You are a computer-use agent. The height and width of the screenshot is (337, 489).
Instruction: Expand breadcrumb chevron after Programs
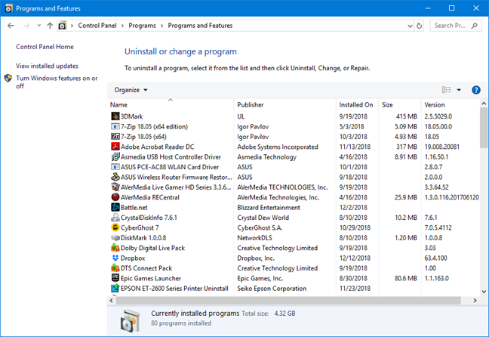point(161,26)
